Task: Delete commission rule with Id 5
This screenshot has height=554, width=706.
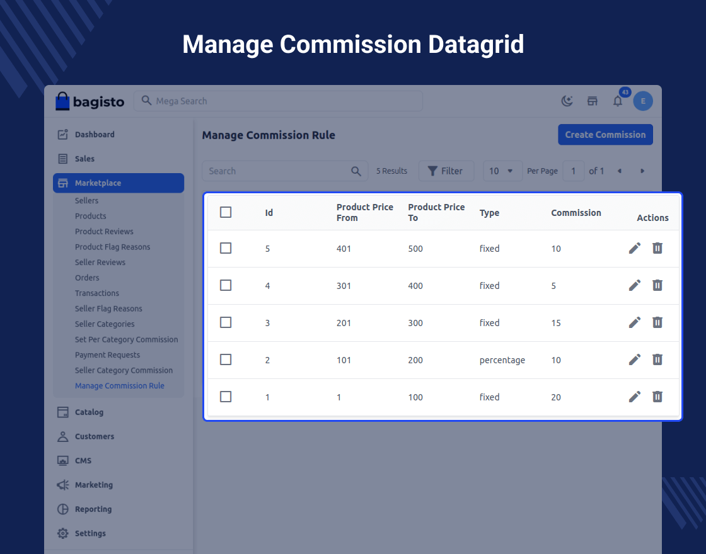Action: (x=657, y=248)
